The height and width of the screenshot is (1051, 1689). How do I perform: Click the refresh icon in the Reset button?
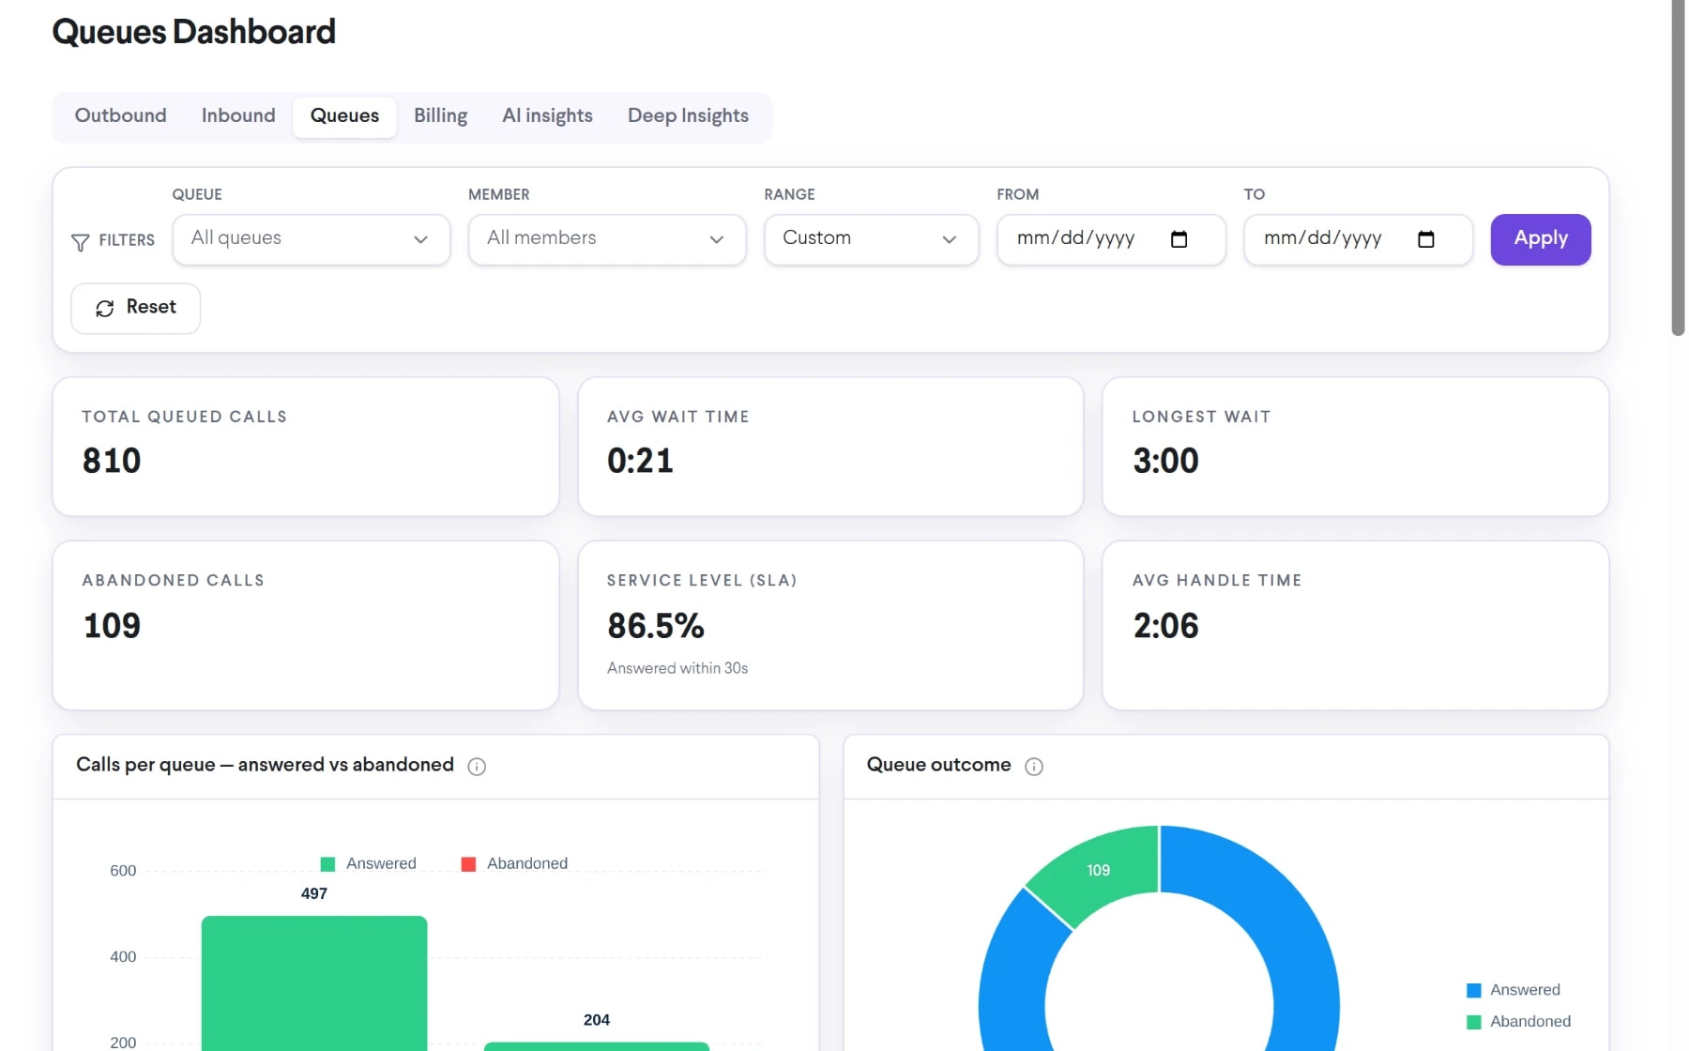coord(105,308)
